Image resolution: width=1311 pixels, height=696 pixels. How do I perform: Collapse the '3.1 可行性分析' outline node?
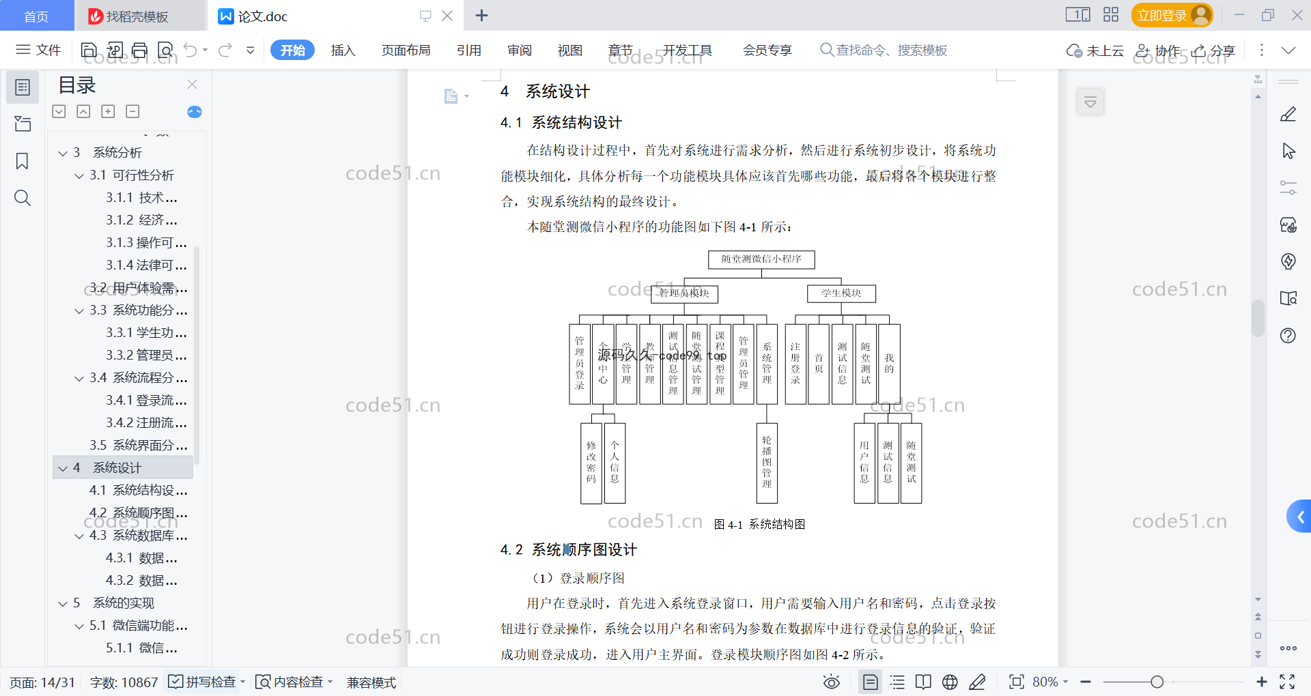tap(79, 175)
